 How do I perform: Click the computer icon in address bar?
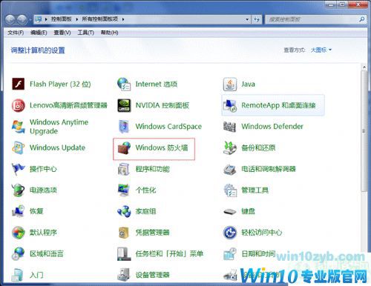(39, 19)
